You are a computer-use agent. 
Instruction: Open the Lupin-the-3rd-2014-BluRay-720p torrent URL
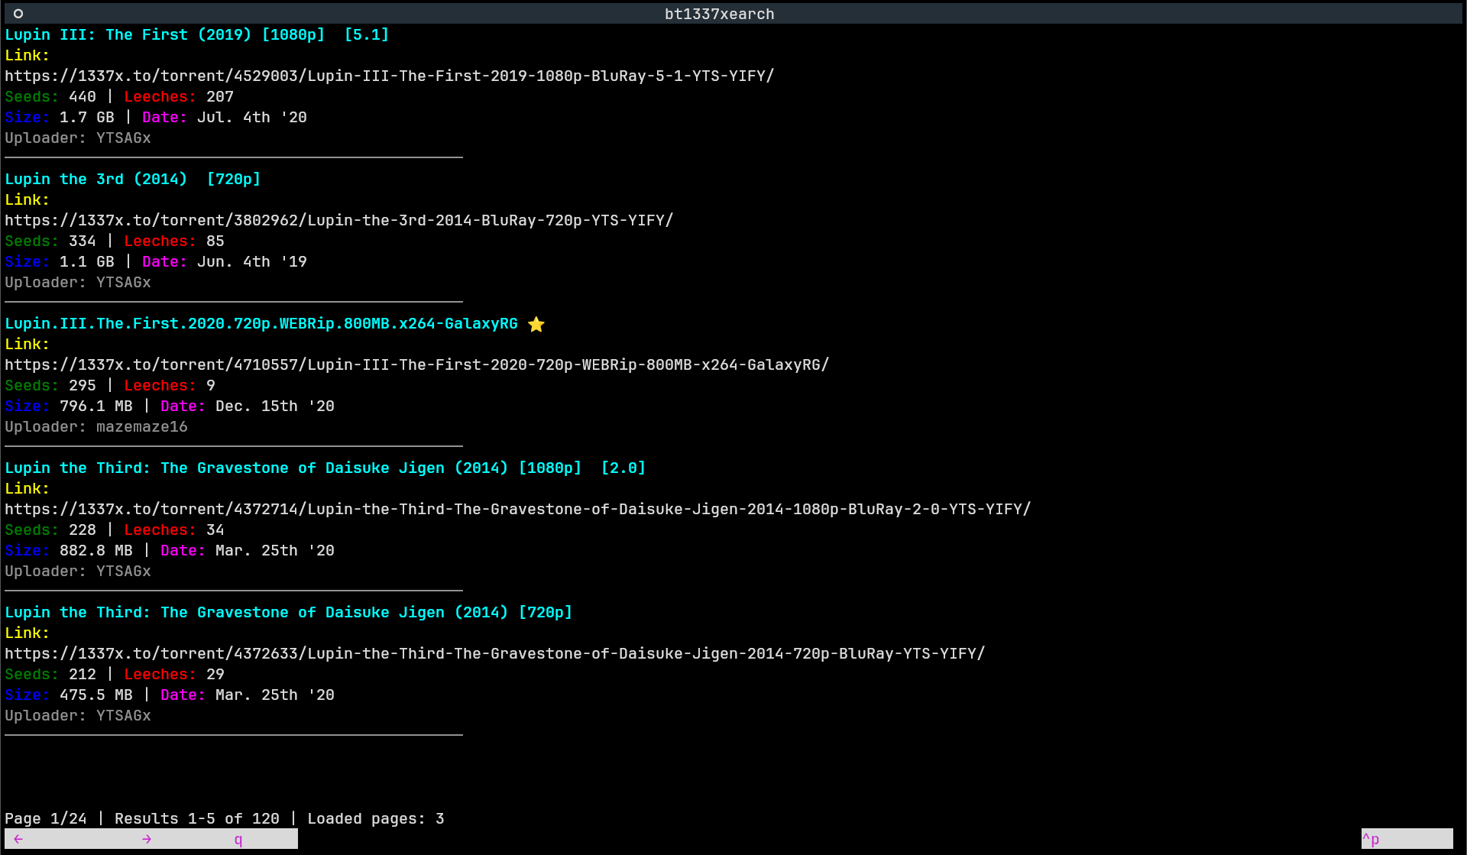click(x=339, y=220)
